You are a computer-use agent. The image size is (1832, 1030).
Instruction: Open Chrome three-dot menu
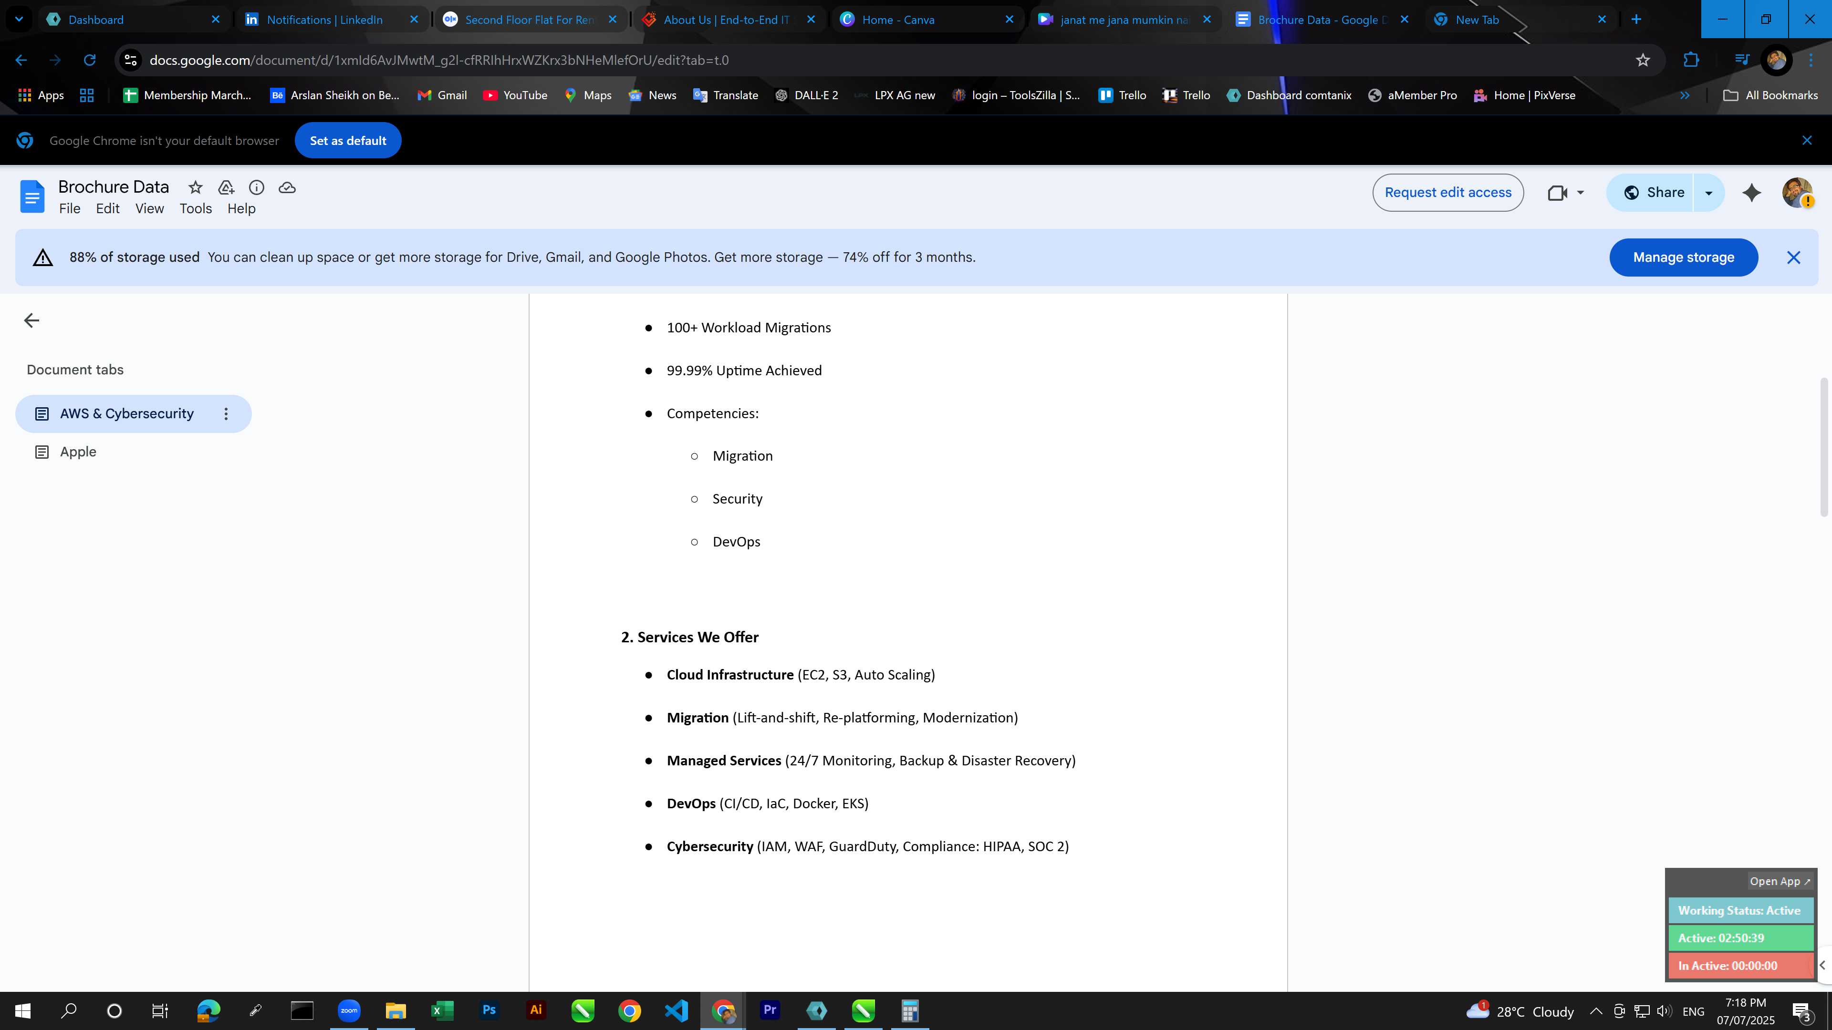click(1811, 61)
